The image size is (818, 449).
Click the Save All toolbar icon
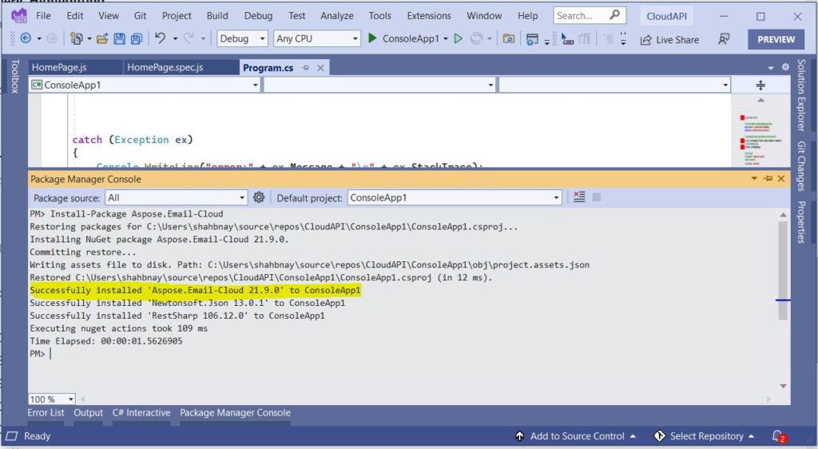137,38
